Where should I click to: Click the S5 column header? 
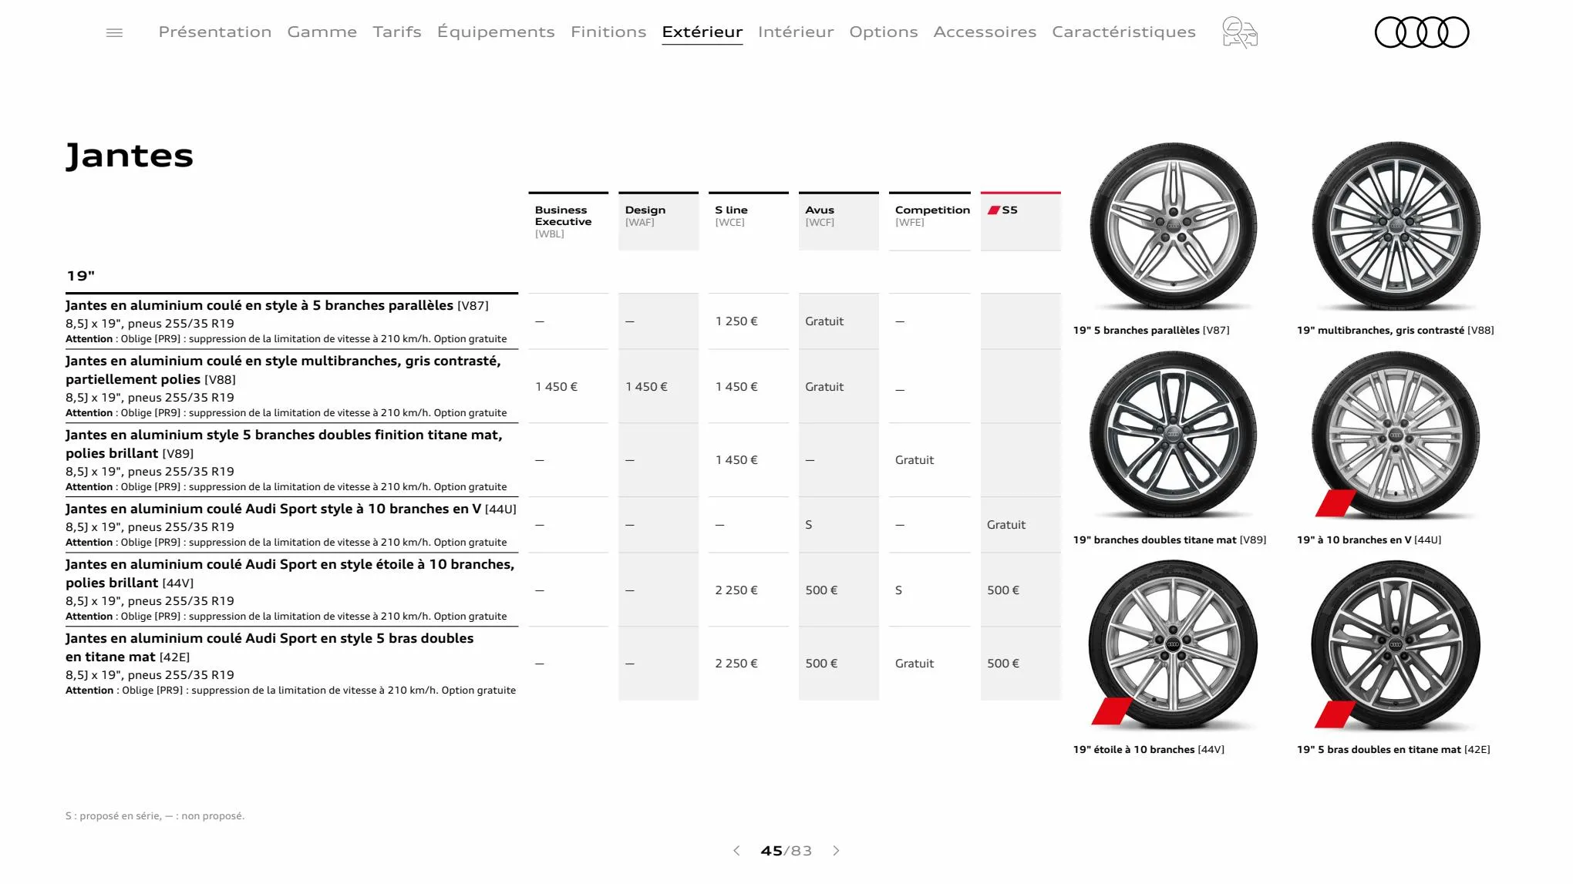1021,221
